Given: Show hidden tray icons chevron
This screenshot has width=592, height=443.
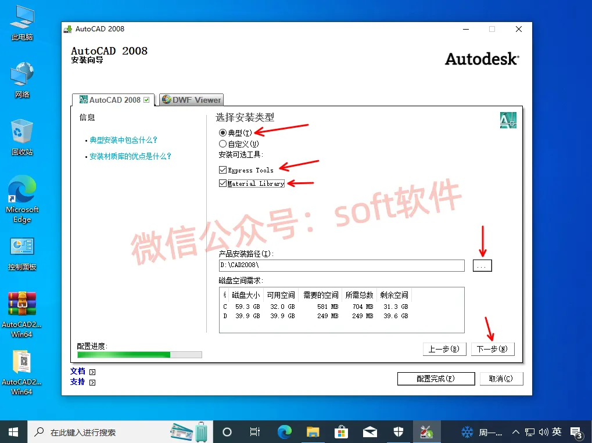Looking at the screenshot, I should point(515,433).
